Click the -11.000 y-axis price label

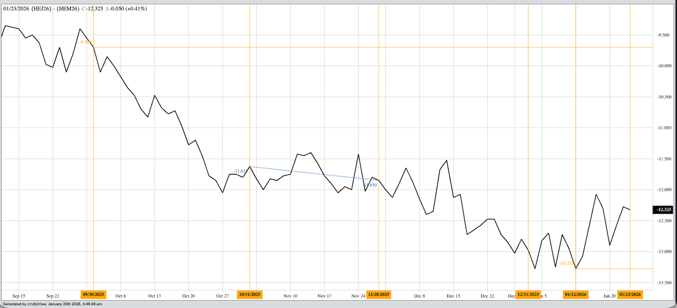[x=664, y=128]
